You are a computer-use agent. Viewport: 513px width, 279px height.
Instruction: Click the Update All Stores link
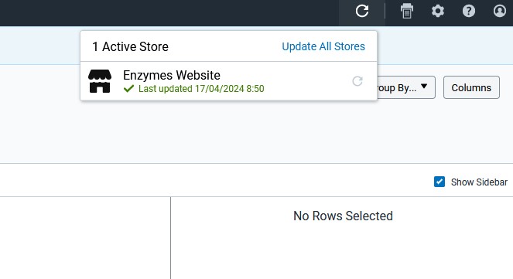pyautogui.click(x=323, y=46)
